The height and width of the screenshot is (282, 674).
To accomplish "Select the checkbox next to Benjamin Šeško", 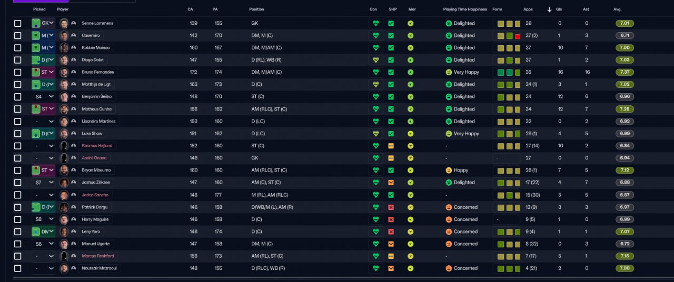I will (18, 97).
